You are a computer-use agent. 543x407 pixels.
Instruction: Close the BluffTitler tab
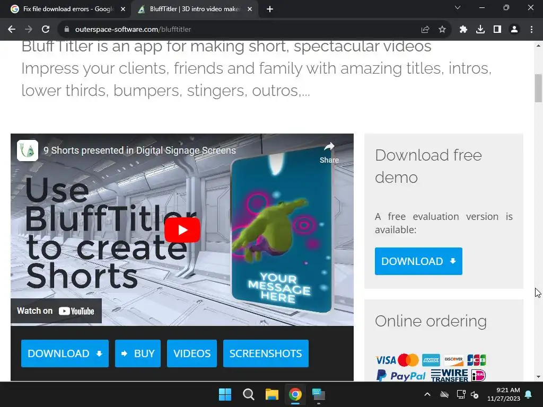[250, 10]
